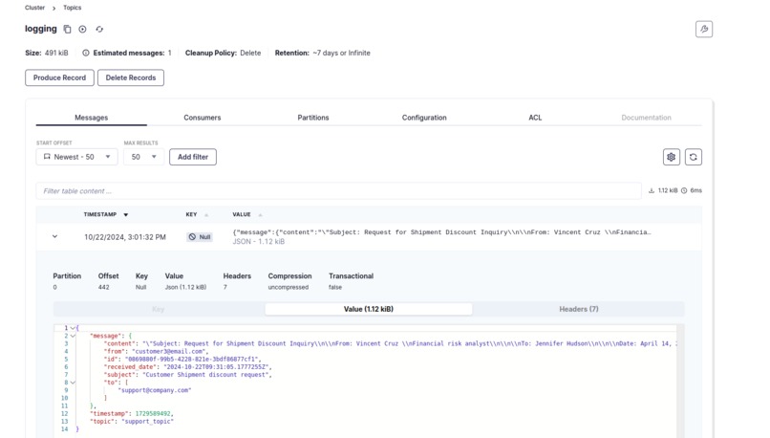
Task: Open the wrench tools button at top right
Action: [x=704, y=29]
